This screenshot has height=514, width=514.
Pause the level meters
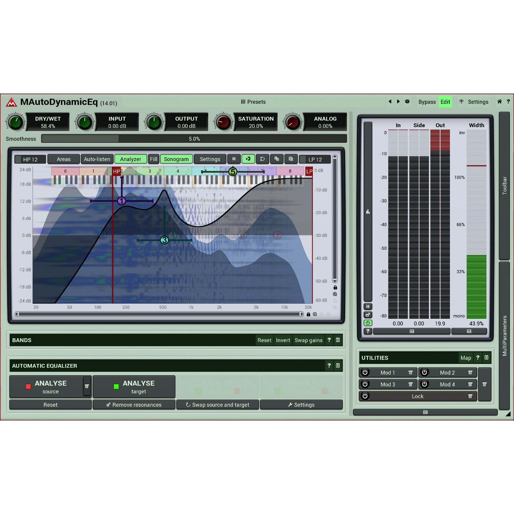pos(368,307)
